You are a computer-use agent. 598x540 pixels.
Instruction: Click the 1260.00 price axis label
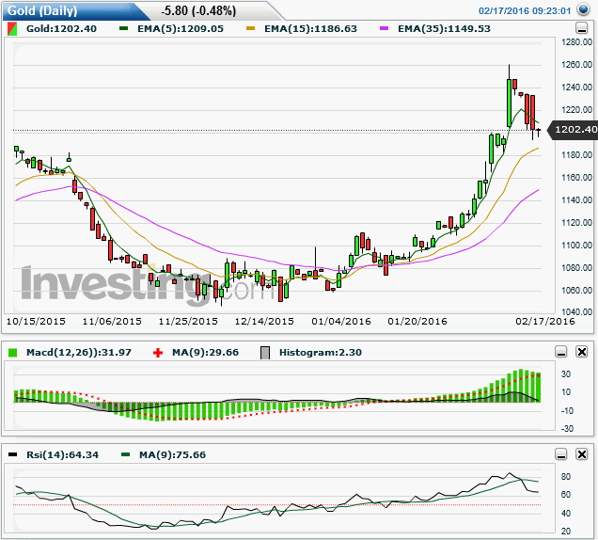576,65
